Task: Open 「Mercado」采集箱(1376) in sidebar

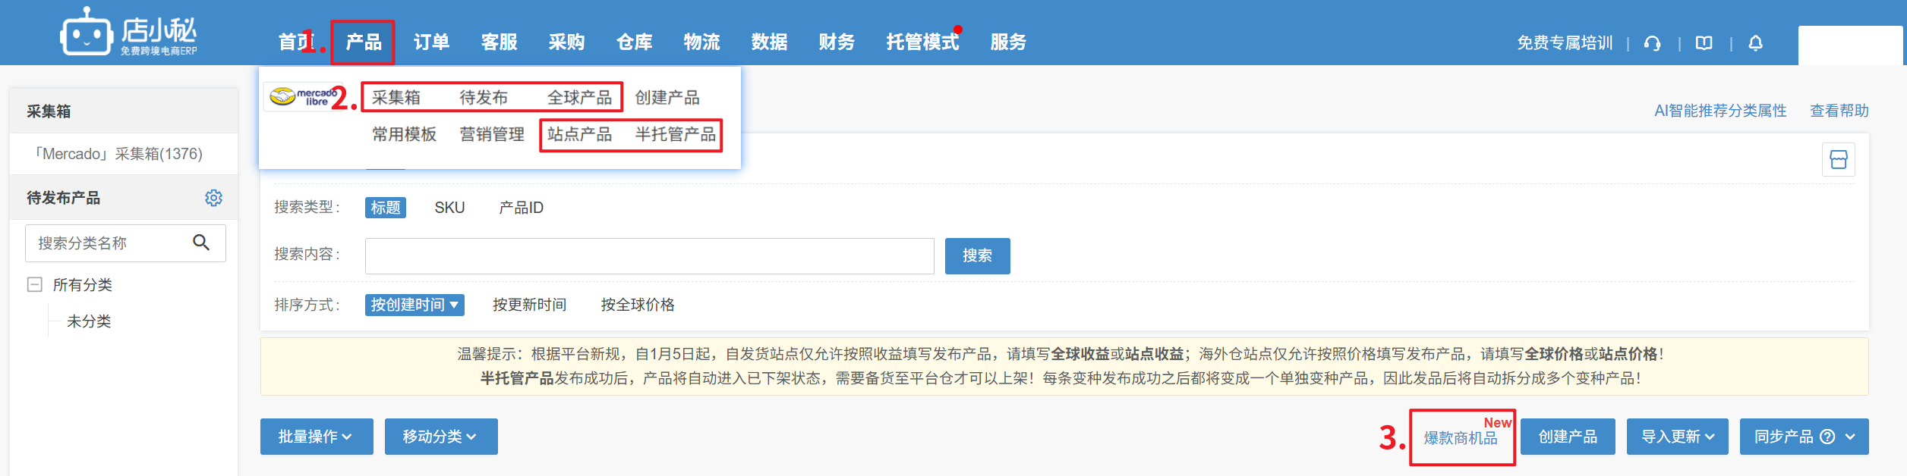Action: [118, 154]
